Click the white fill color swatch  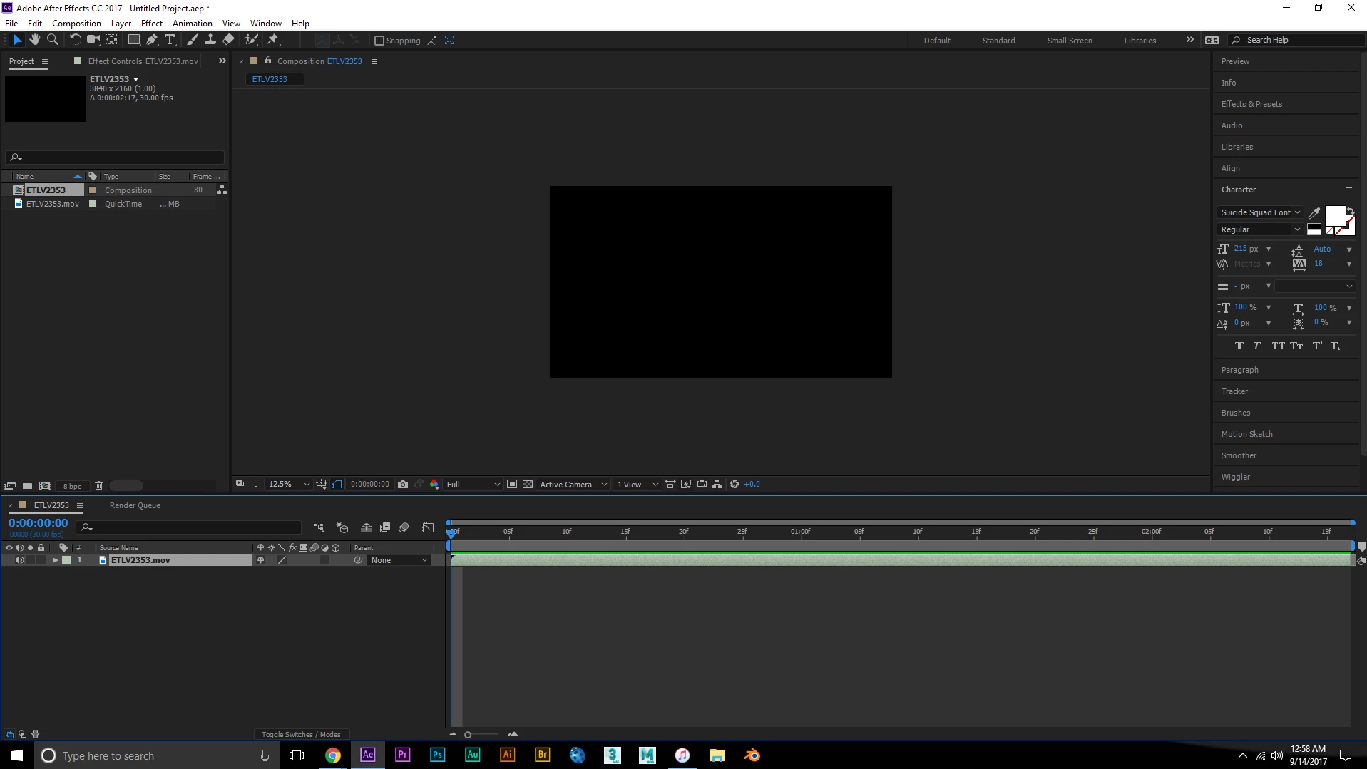[x=1334, y=215]
